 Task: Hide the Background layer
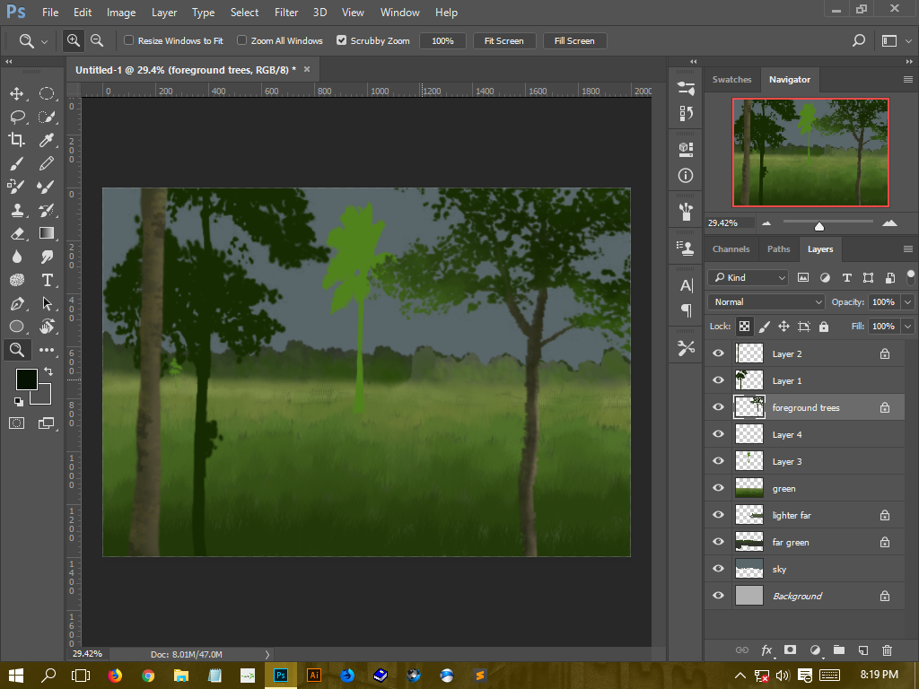[718, 596]
